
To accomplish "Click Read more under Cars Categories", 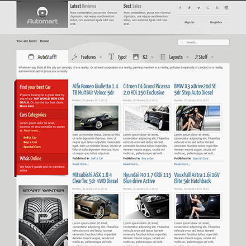I will (32, 131).
